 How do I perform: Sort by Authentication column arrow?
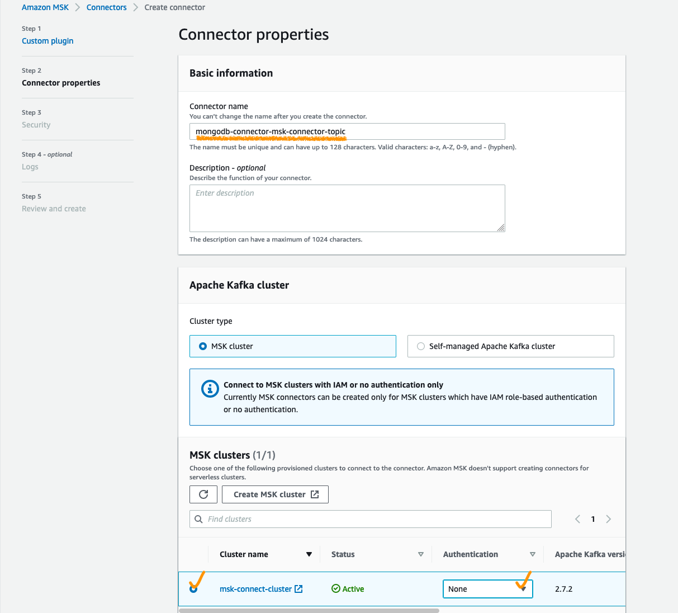(x=533, y=554)
